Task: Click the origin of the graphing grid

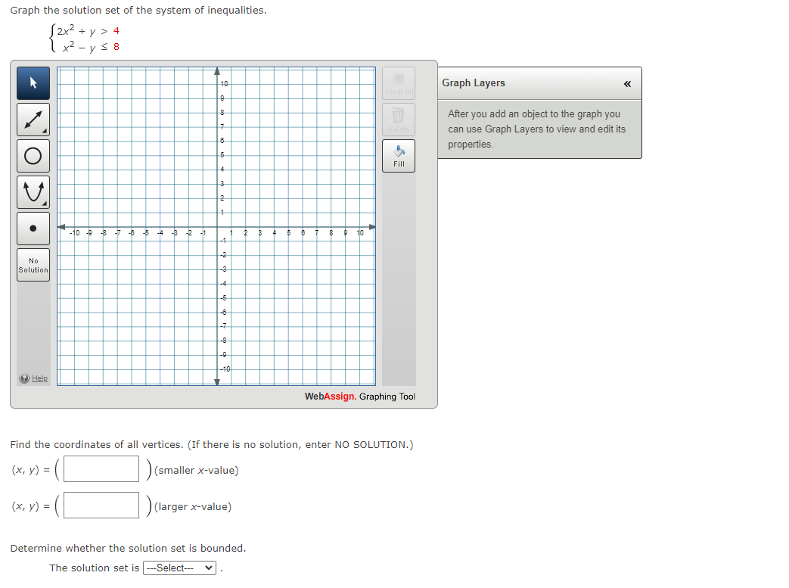Action: click(217, 226)
